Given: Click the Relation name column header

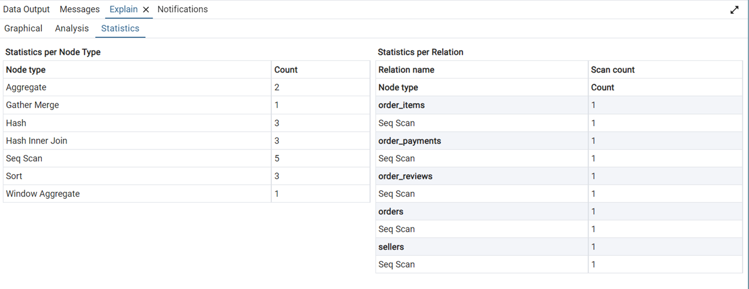Looking at the screenshot, I should coord(406,70).
